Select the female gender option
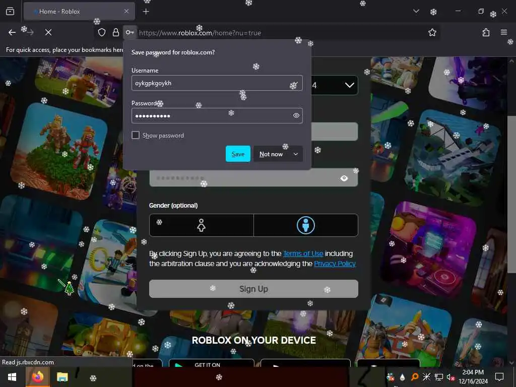516x387 pixels. [x=202, y=225]
